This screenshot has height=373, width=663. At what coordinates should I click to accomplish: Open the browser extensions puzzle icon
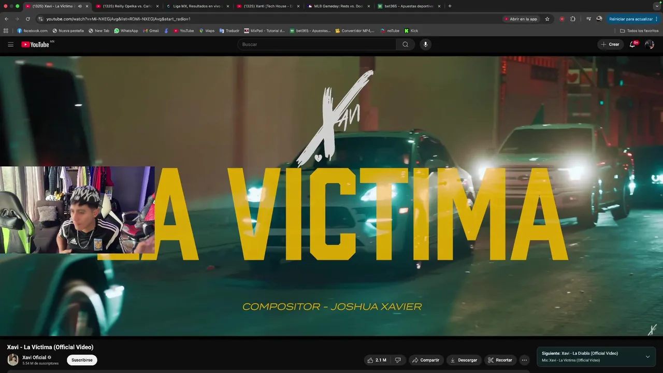tap(573, 19)
